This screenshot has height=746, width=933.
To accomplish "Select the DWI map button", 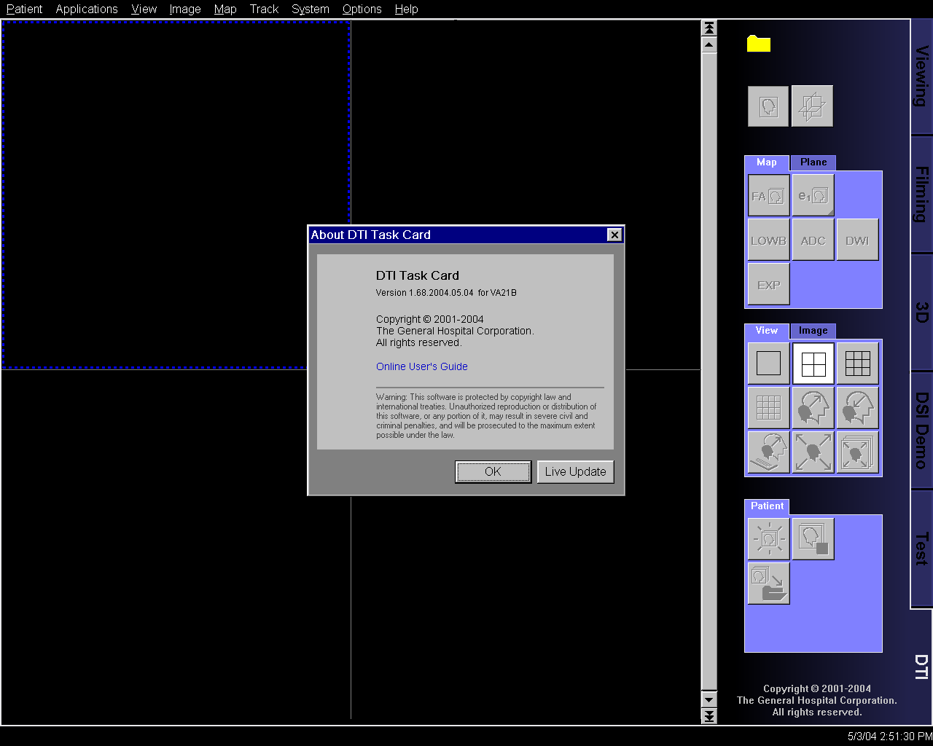I will 857,240.
